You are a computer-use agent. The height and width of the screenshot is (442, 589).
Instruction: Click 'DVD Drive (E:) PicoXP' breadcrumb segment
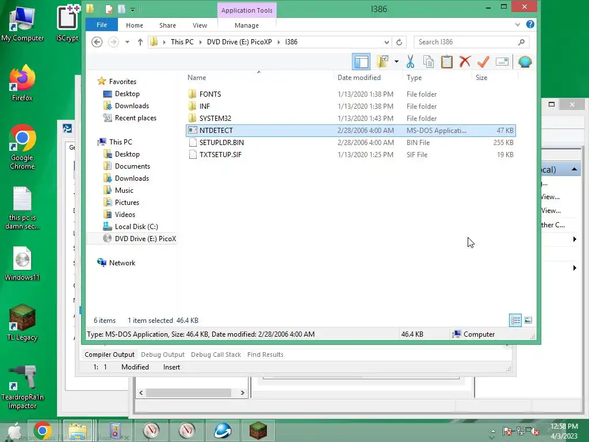239,41
